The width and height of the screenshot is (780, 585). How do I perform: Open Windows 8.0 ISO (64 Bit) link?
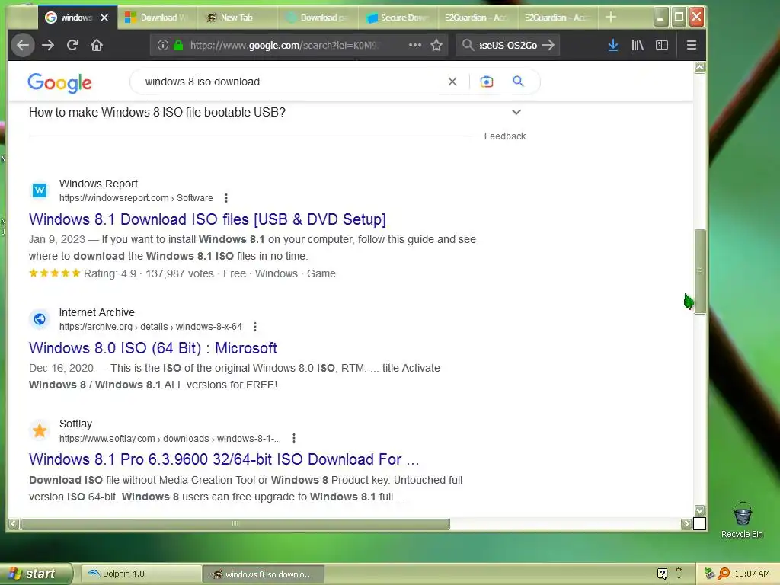(153, 348)
